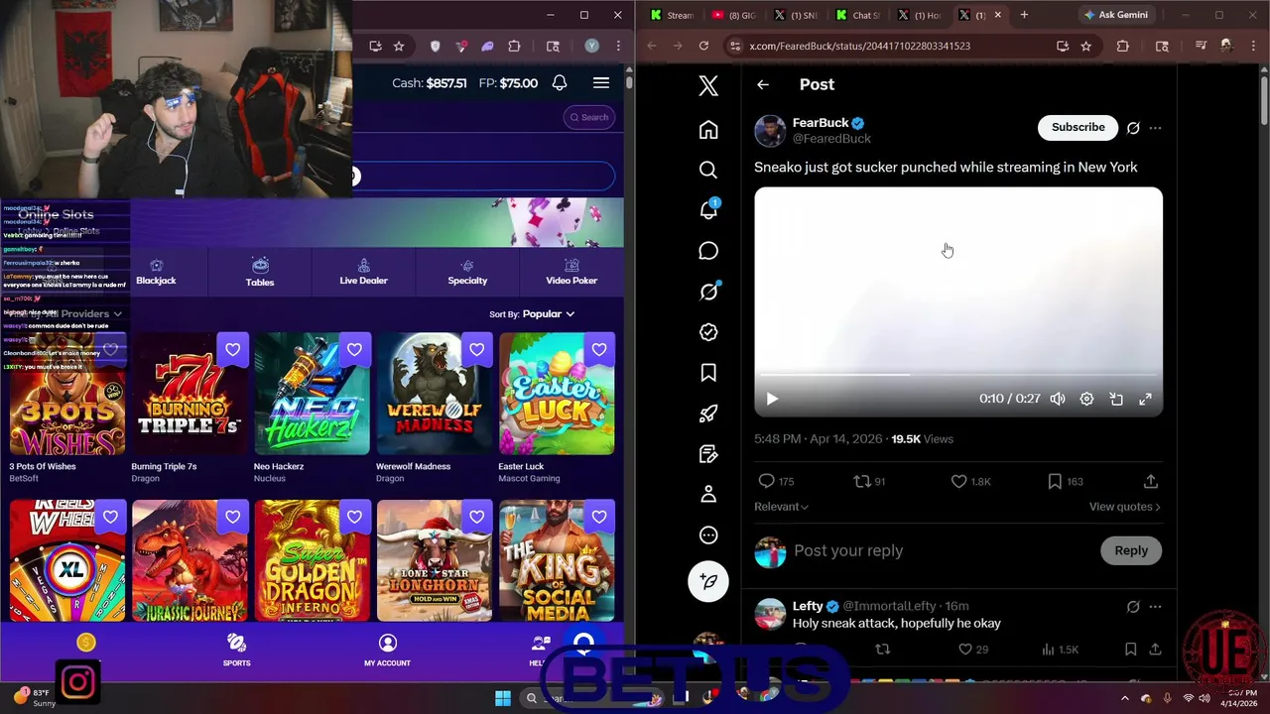Favorite Werewolf Madness with heart

pos(476,349)
